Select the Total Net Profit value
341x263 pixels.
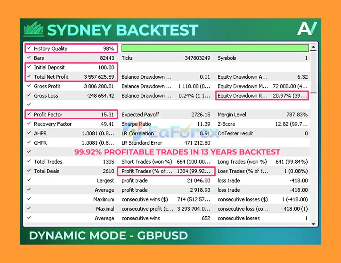tap(99, 77)
